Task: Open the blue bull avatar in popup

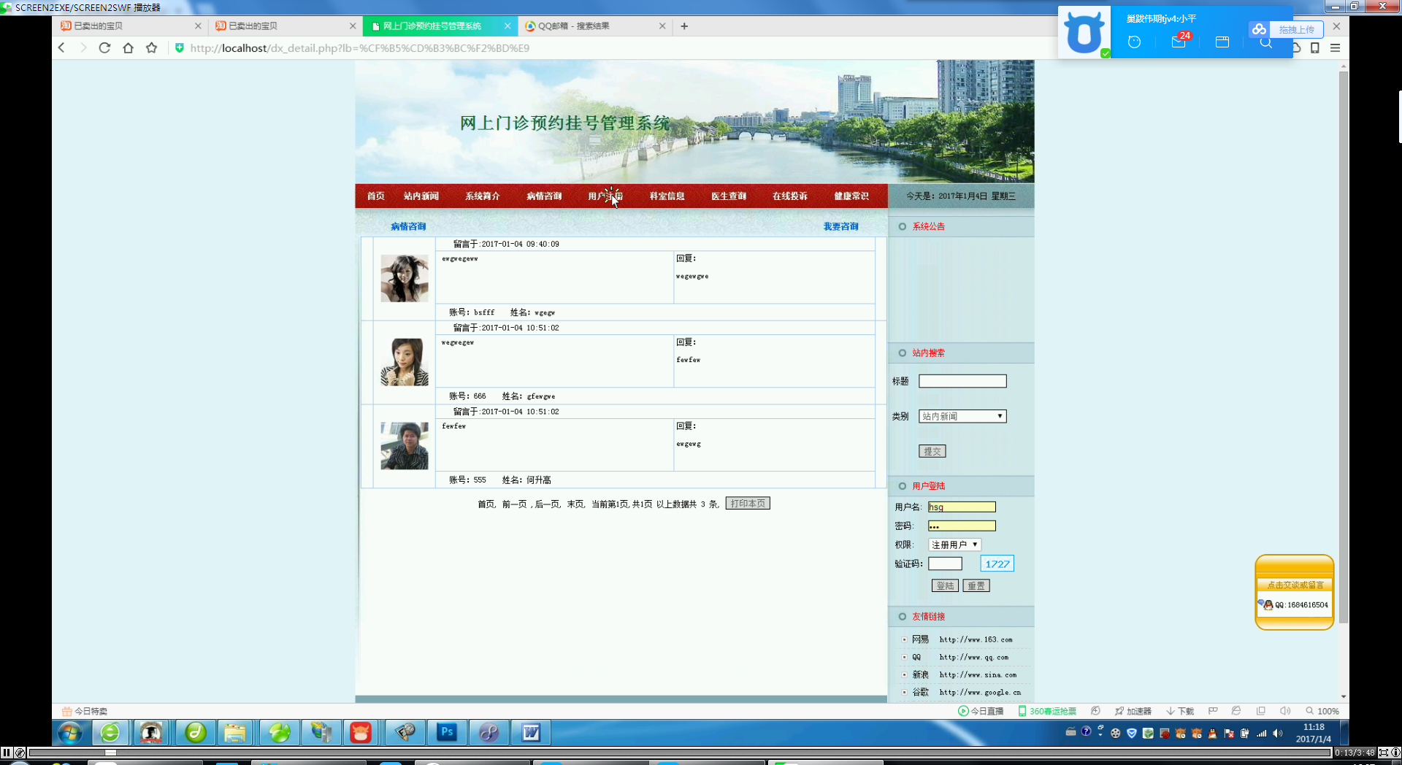Action: coord(1084,32)
